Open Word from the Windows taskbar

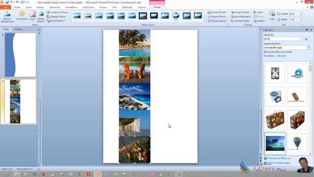[x=107, y=174]
